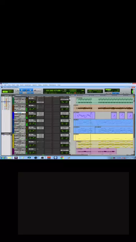The width and height of the screenshot is (136, 242).
Task: Click the vertical scrollbar of edit window
Action: point(134,125)
